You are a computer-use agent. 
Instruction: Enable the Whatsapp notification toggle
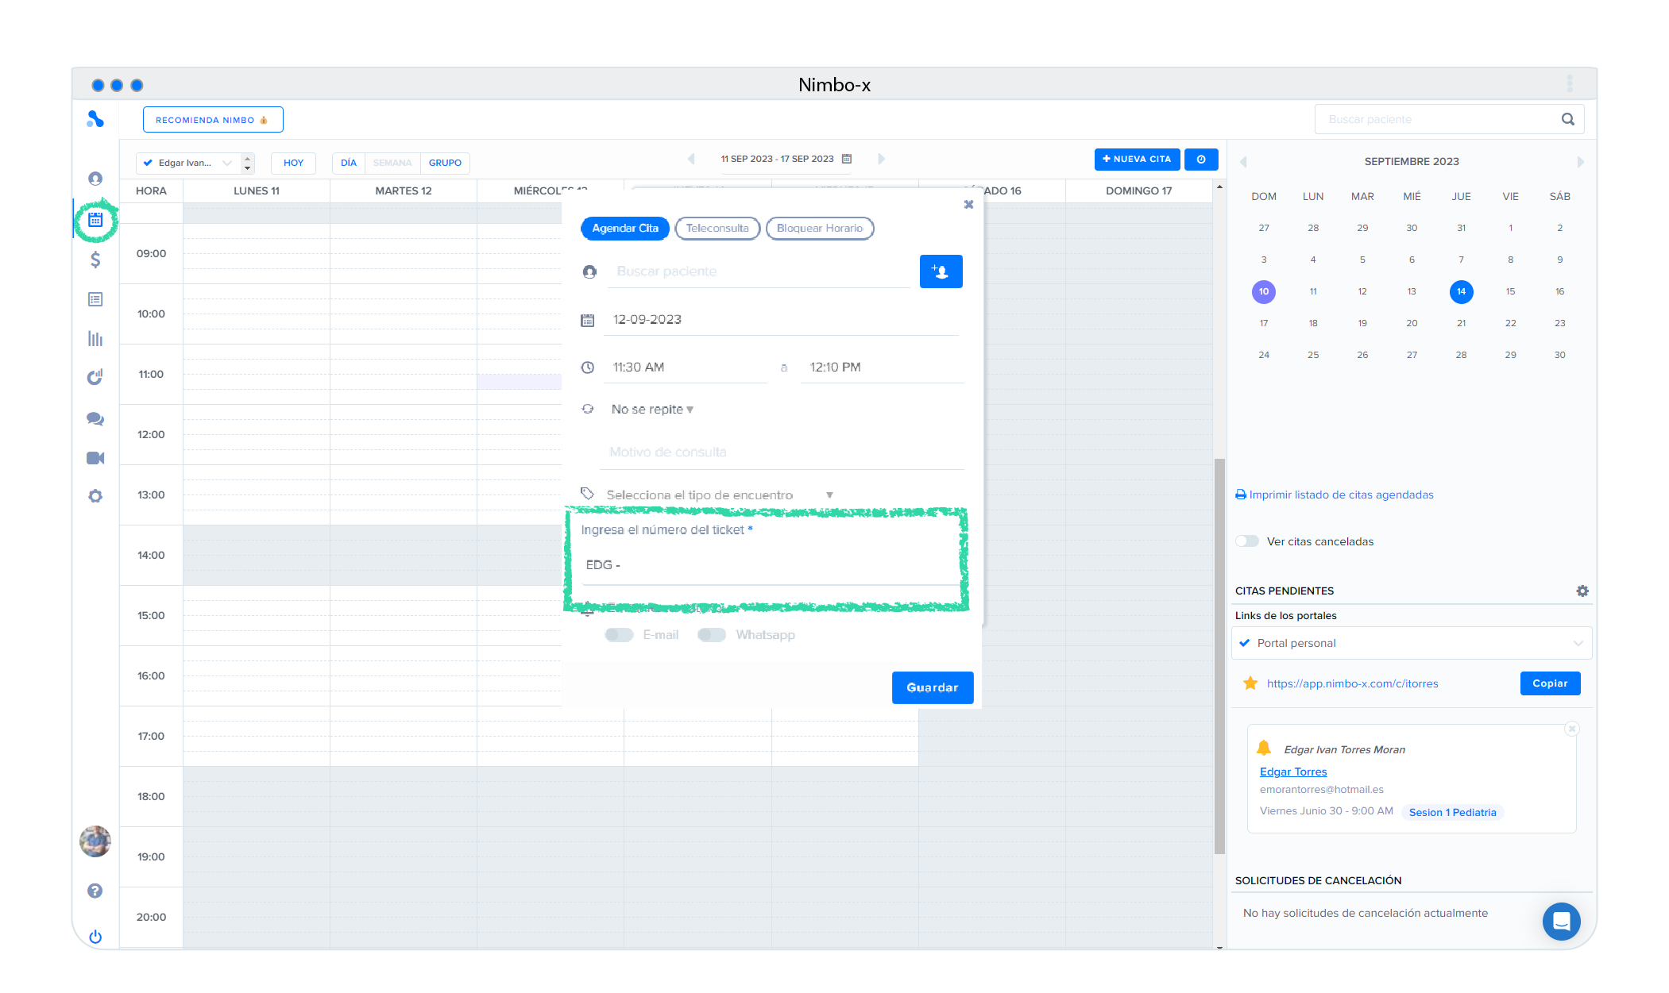tap(711, 635)
